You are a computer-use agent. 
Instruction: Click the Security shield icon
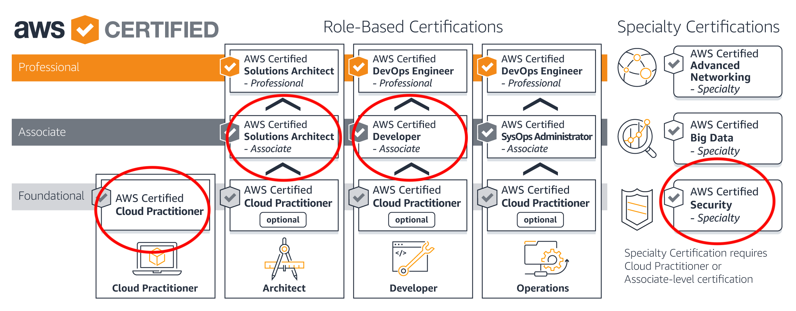[637, 209]
